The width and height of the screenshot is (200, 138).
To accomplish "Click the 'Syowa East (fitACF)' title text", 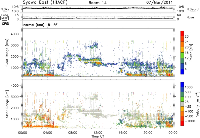I will (x=45, y=2).
